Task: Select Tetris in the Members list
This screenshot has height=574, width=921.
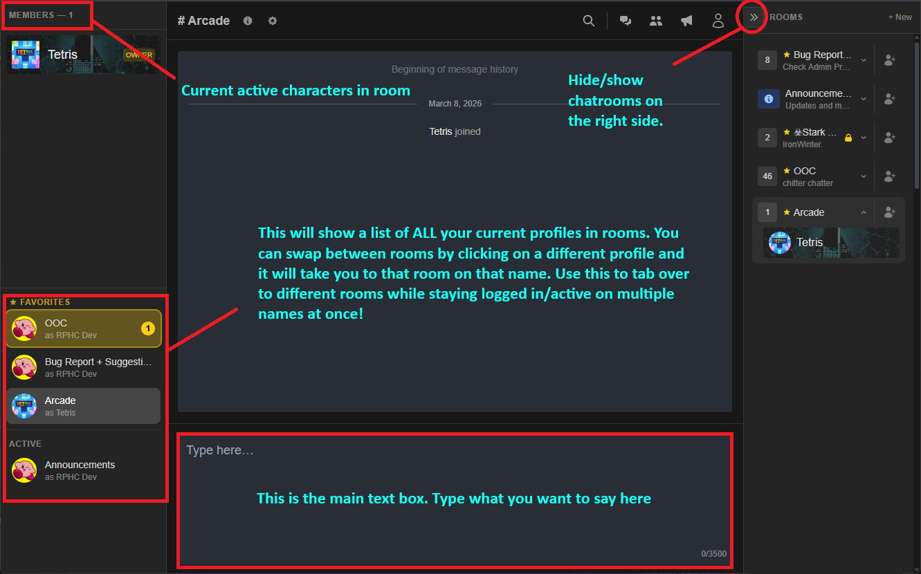Action: 83,55
